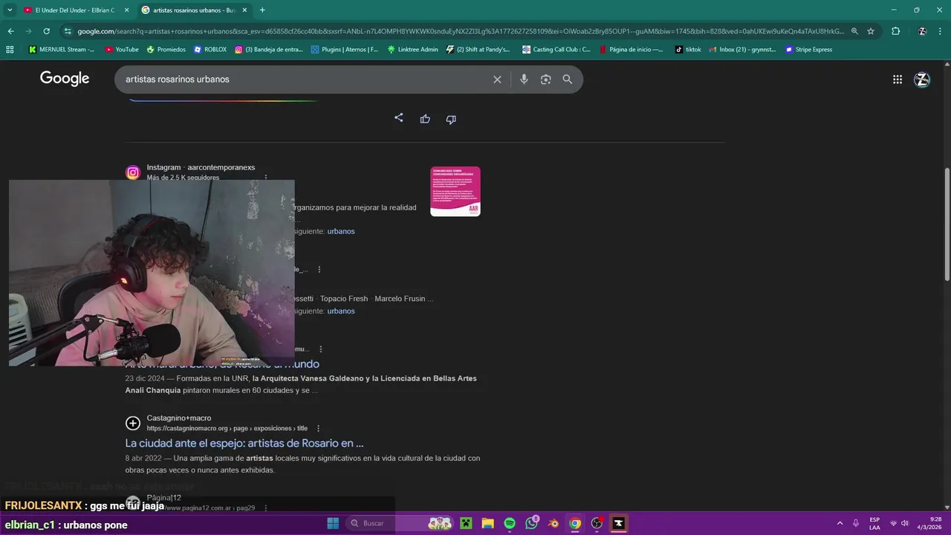Open the Casting Call Club bookmark

[x=556, y=50]
